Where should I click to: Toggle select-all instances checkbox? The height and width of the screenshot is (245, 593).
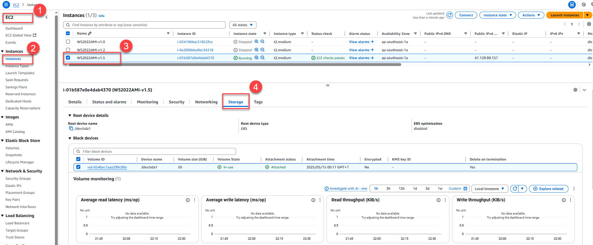pyautogui.click(x=68, y=33)
